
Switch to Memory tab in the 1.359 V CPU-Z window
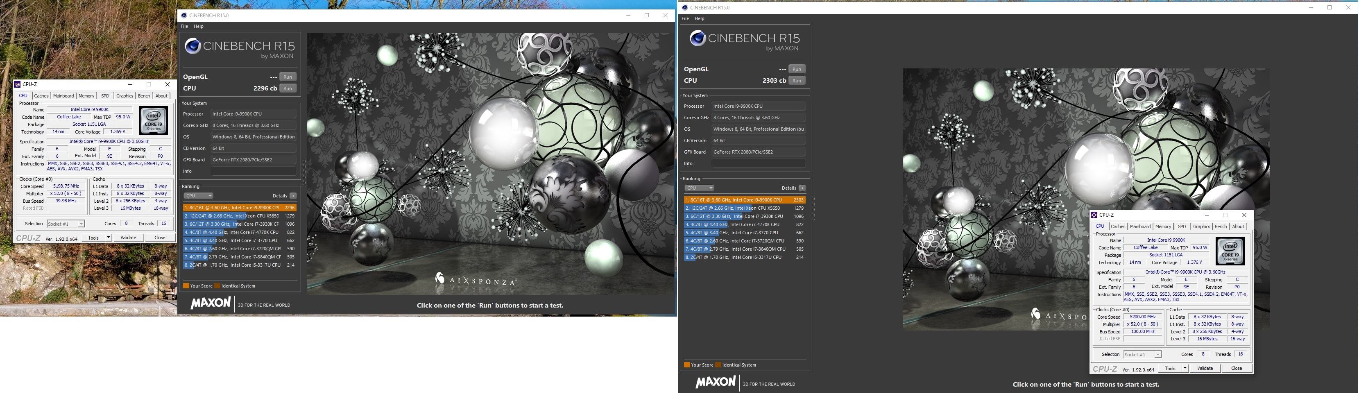click(x=86, y=96)
